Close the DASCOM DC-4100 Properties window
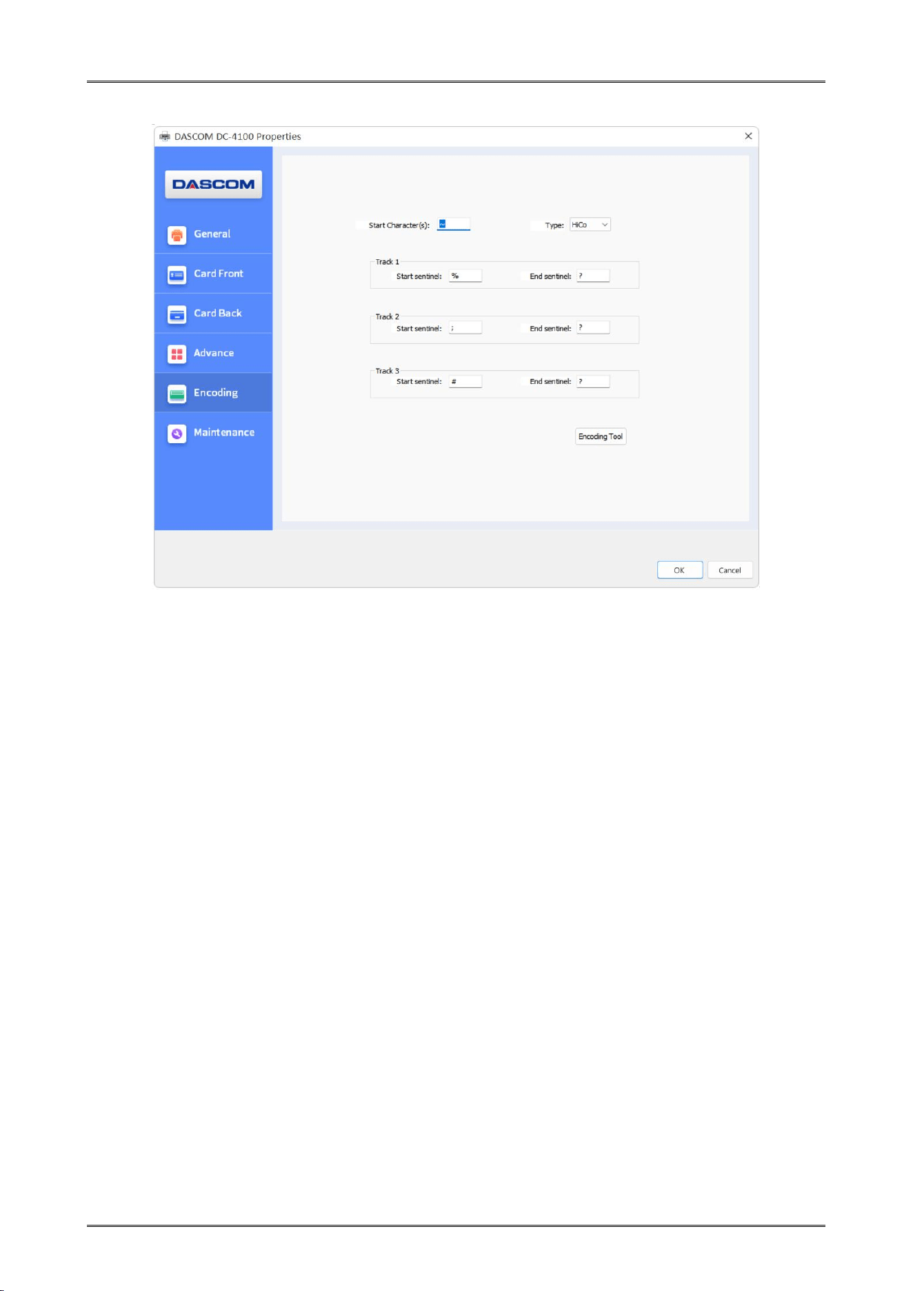 coord(748,136)
